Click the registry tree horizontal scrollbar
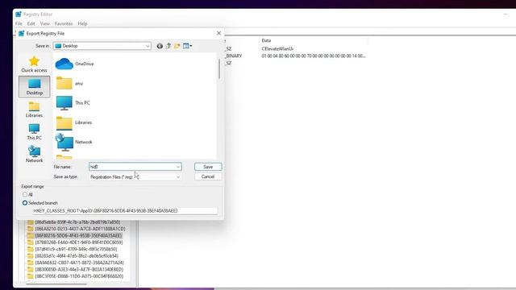Viewport: 516px width, 290px height. (56, 284)
